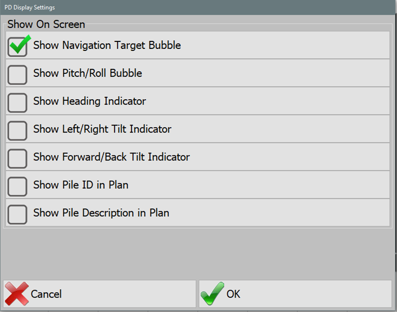Enable the Show Pitch/Roll Bubble checkbox

click(18, 74)
